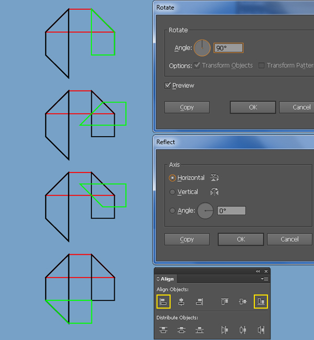Click Horizontal Distribute Right icon
This screenshot has width=314, height=340.
[261, 330]
